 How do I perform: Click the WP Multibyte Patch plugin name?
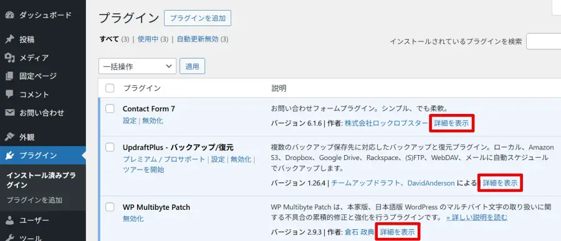[156, 207]
